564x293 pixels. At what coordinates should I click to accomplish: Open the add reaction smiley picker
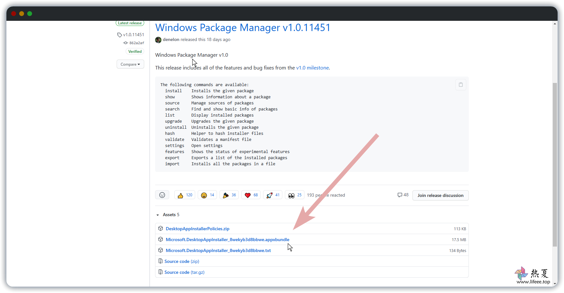click(162, 195)
